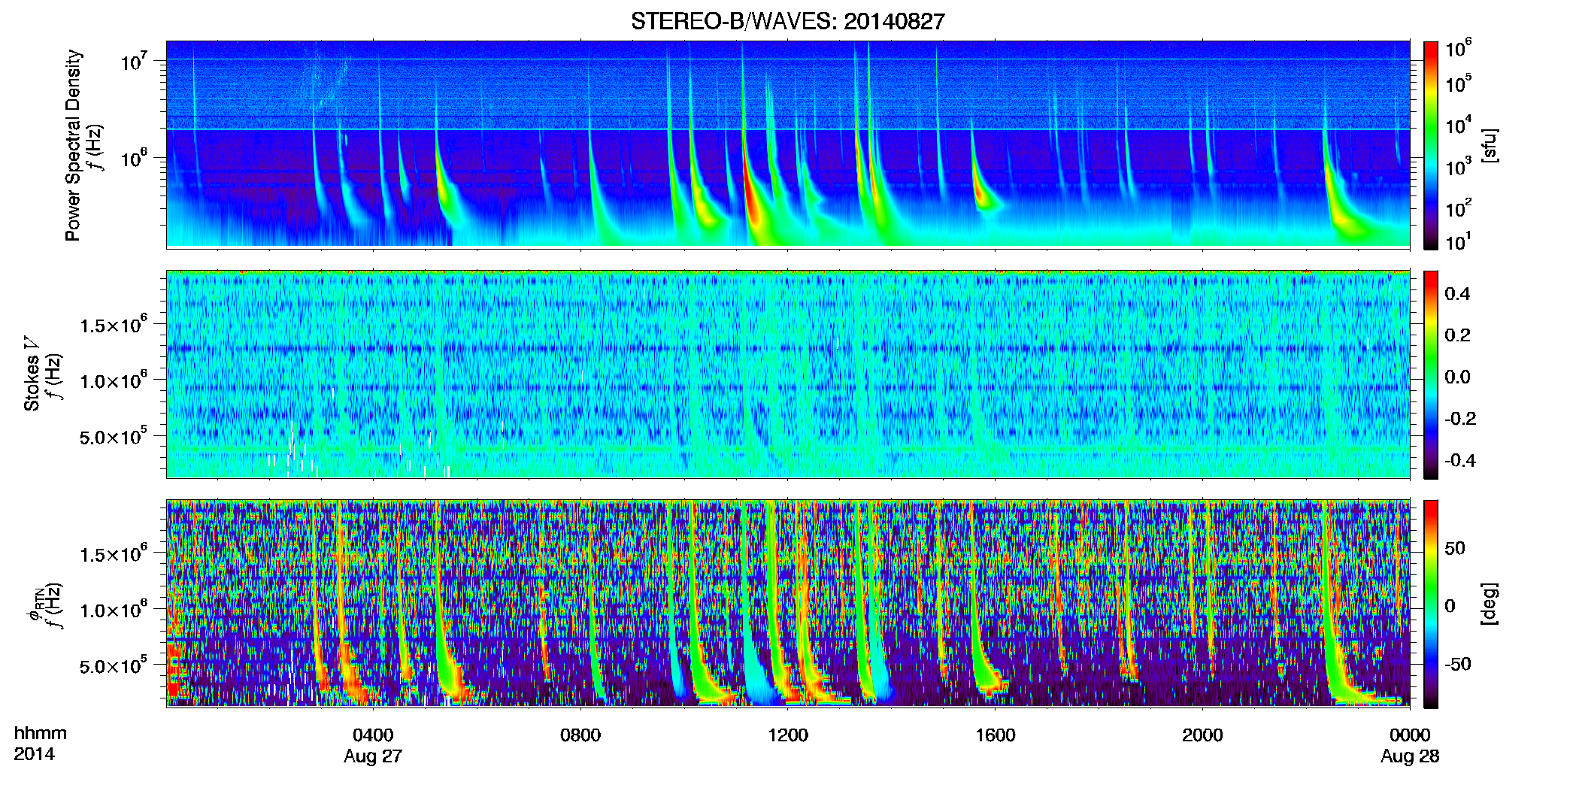This screenshot has height=812, width=1576.
Task: Click the plot title STEREO-B/WAVES: 20140827
Action: (x=787, y=22)
